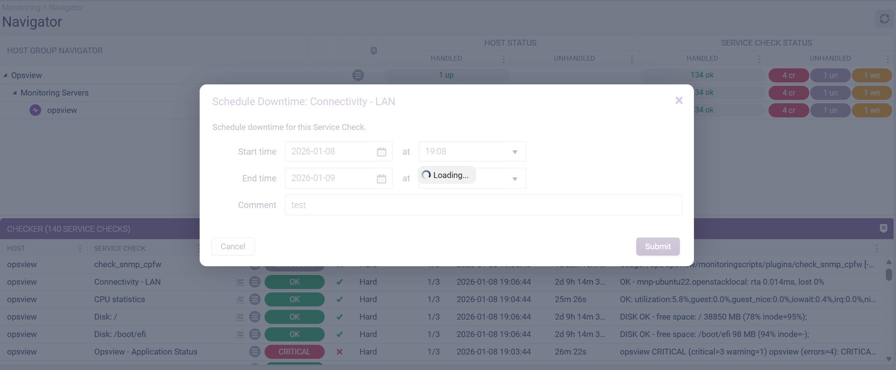Click the red 4 cr badge in the Opsview row
The width and height of the screenshot is (896, 370).
coord(788,75)
